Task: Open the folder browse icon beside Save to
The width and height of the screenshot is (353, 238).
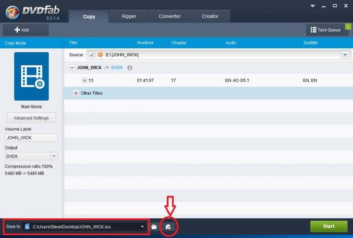Action: [x=154, y=227]
